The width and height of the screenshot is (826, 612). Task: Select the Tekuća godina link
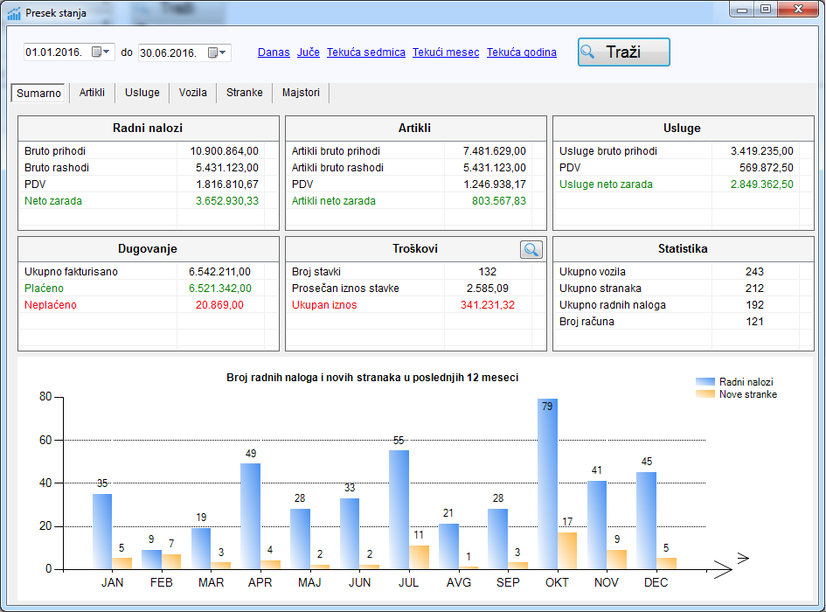pyautogui.click(x=522, y=52)
